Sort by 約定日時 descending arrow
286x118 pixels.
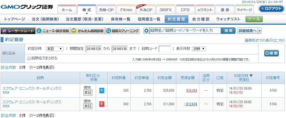click(251, 76)
